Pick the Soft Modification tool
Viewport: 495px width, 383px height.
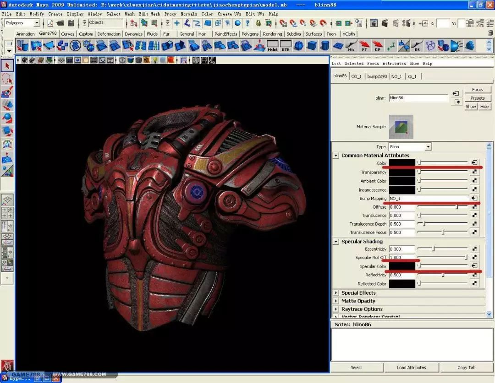click(7, 157)
